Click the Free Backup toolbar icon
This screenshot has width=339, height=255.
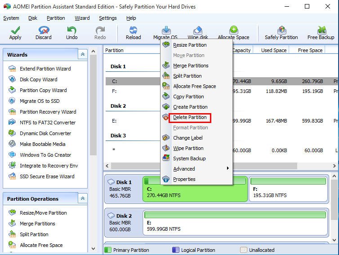point(321,30)
